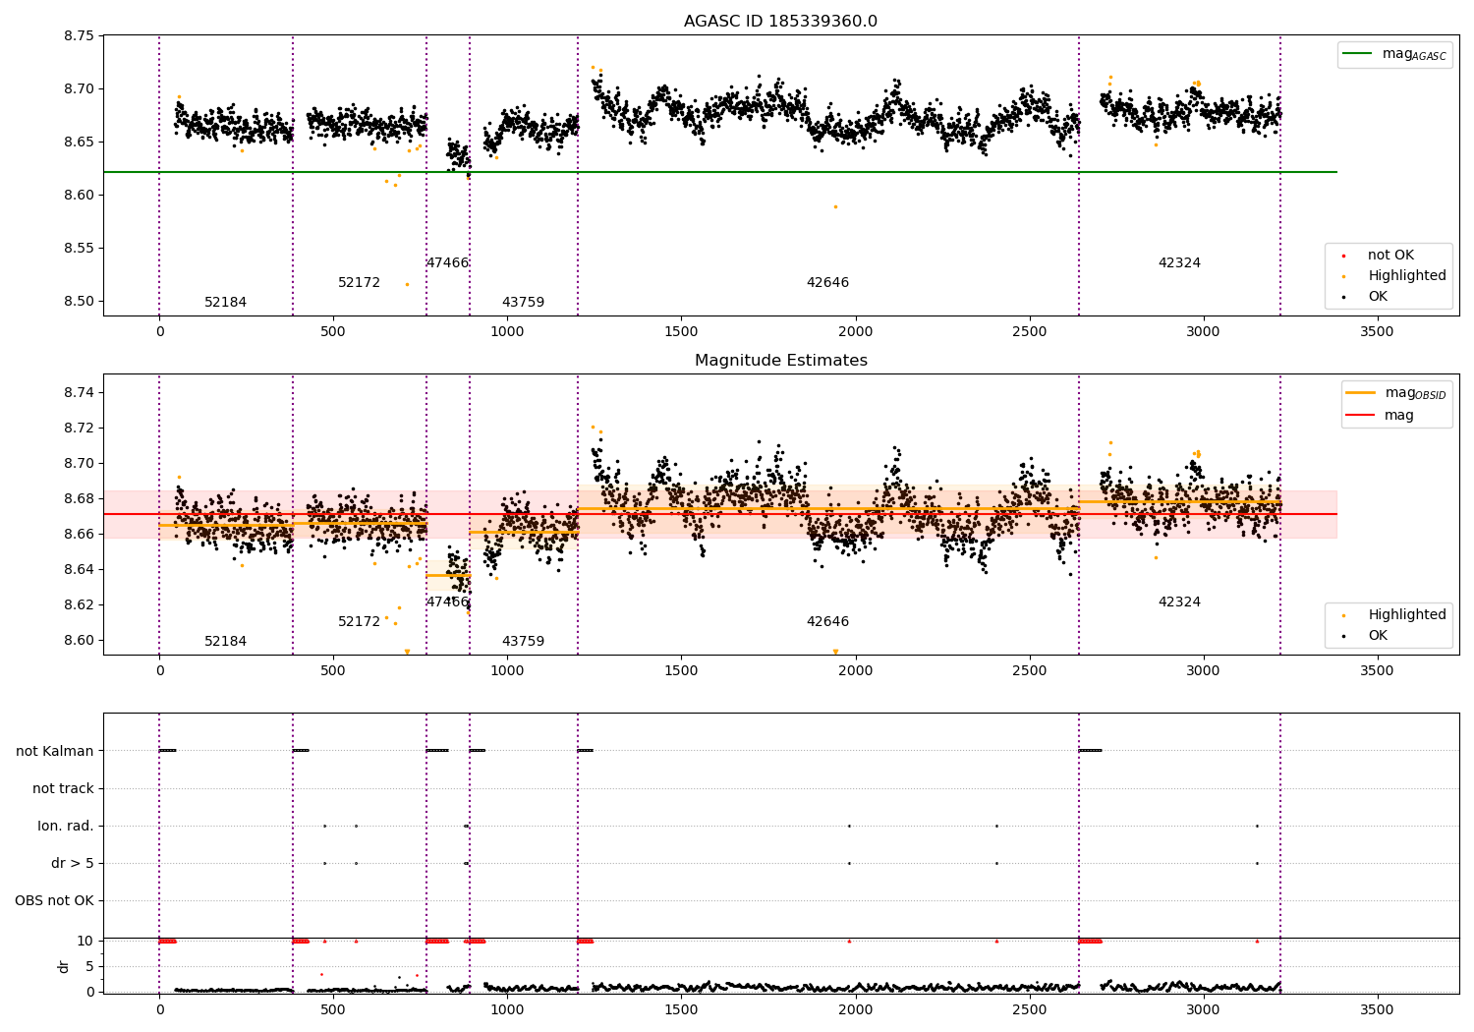Viewport: 1474px width, 1032px height.
Task: Click "Highlighted" legend entry in the AGASC ID plot
Action: 1407,276
